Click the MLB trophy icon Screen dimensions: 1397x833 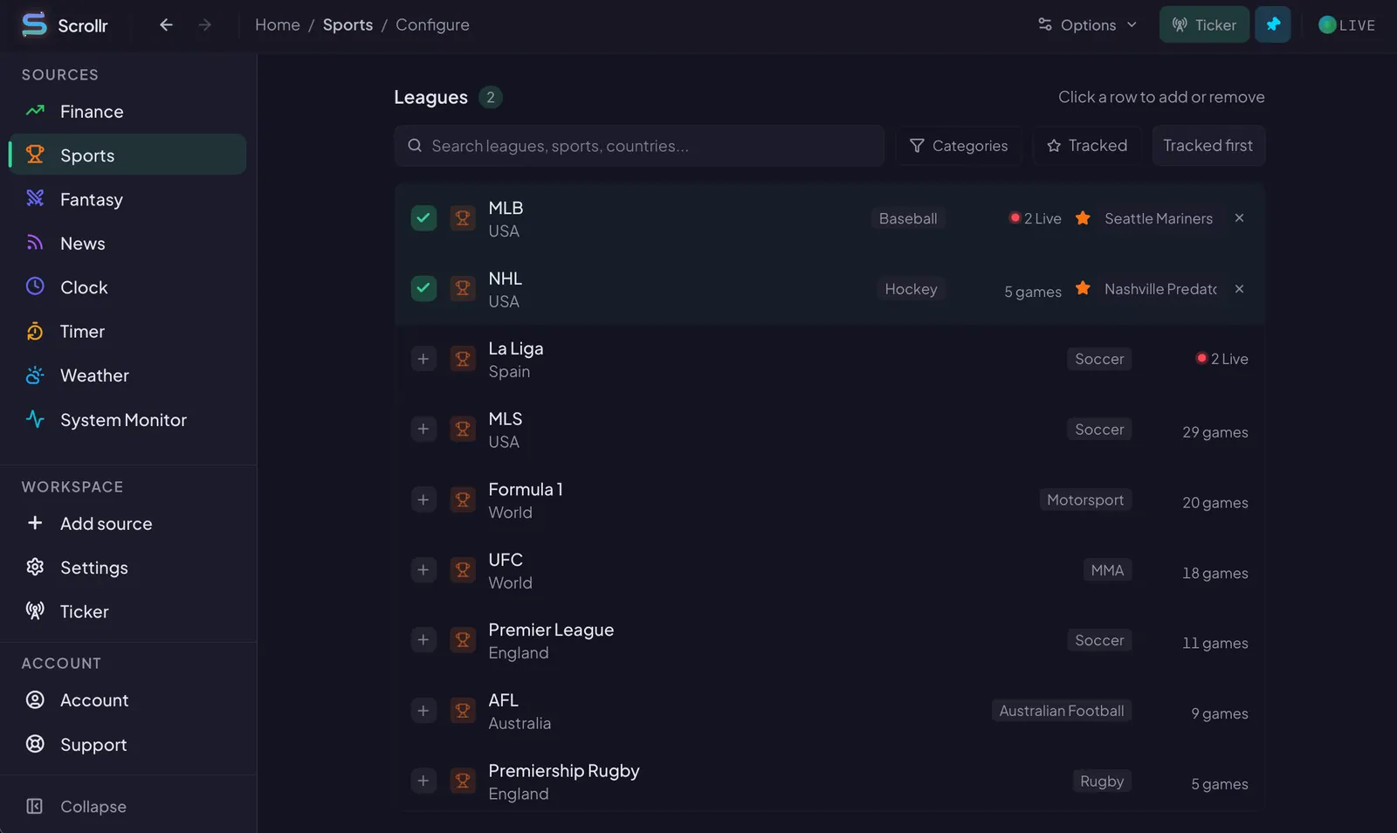point(463,217)
